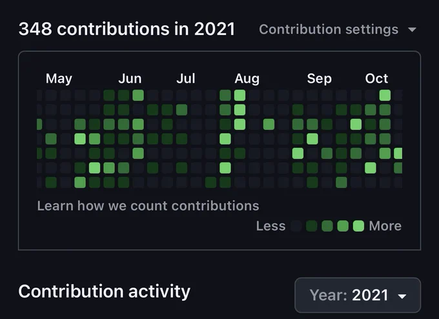Click the Oct month label
The width and height of the screenshot is (439, 319).
click(x=376, y=78)
